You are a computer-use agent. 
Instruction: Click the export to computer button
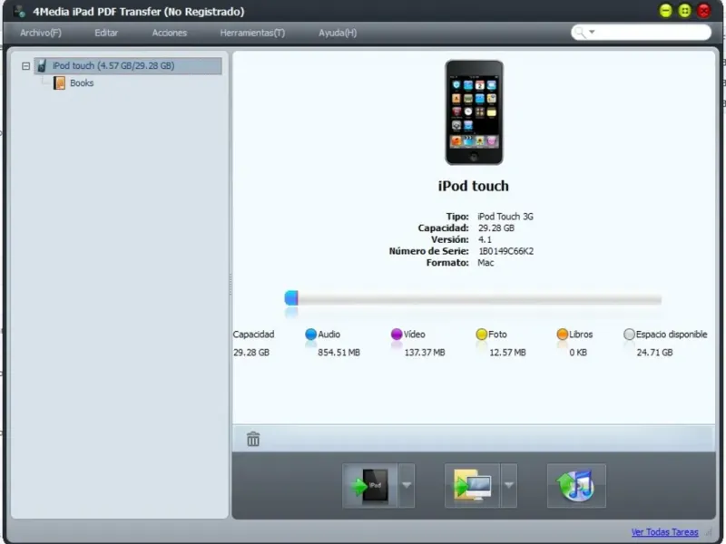(472, 485)
